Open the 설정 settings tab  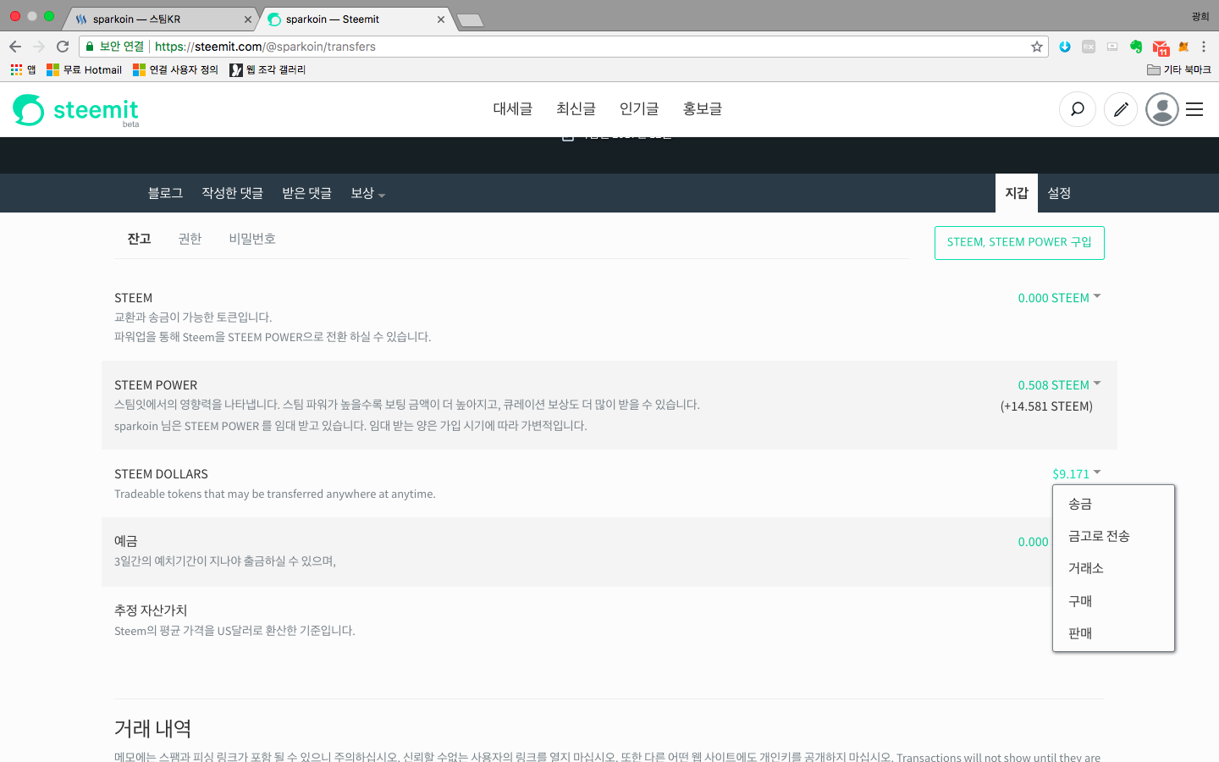tap(1059, 193)
